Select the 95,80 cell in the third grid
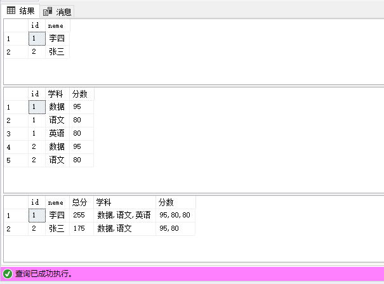The width and height of the screenshot is (384, 284). (175, 229)
